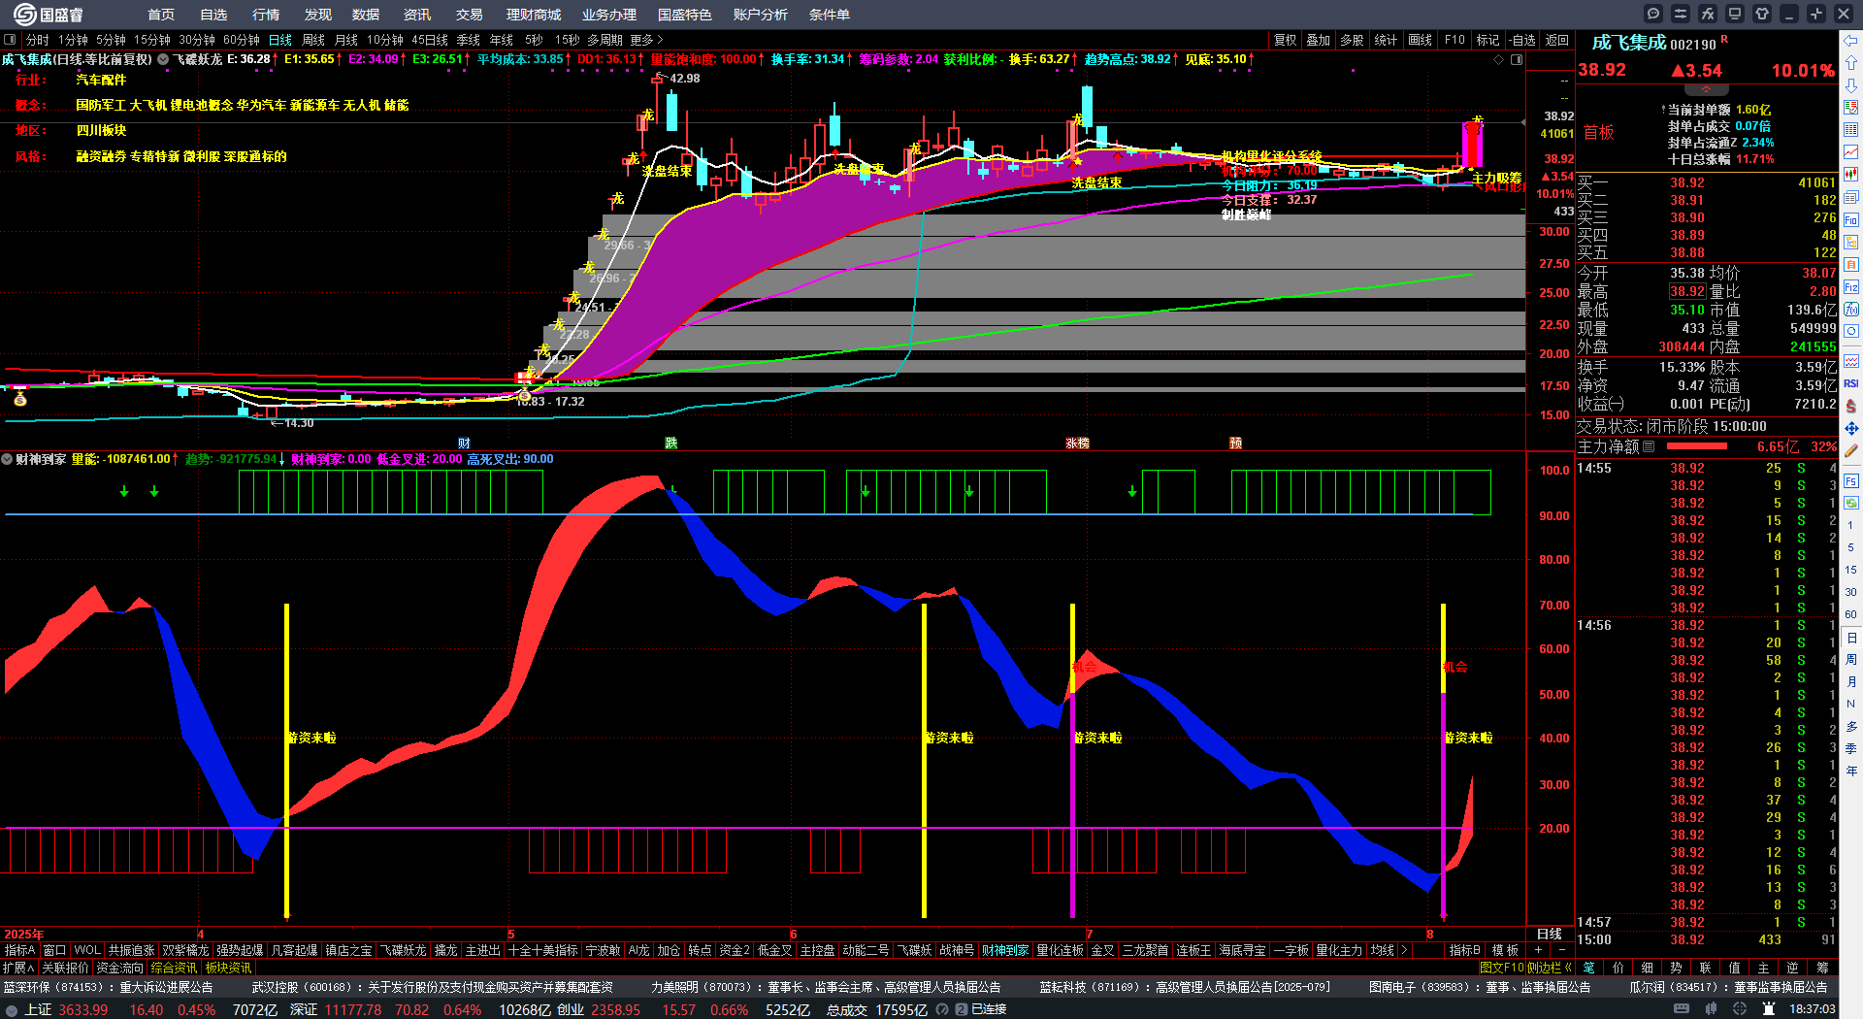Open the F12 sidebar icon
1863x1019 pixels.
pyautogui.click(x=1851, y=287)
